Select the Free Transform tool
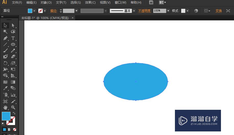Viewport: 234px width, 135px height. click(x=13, y=69)
